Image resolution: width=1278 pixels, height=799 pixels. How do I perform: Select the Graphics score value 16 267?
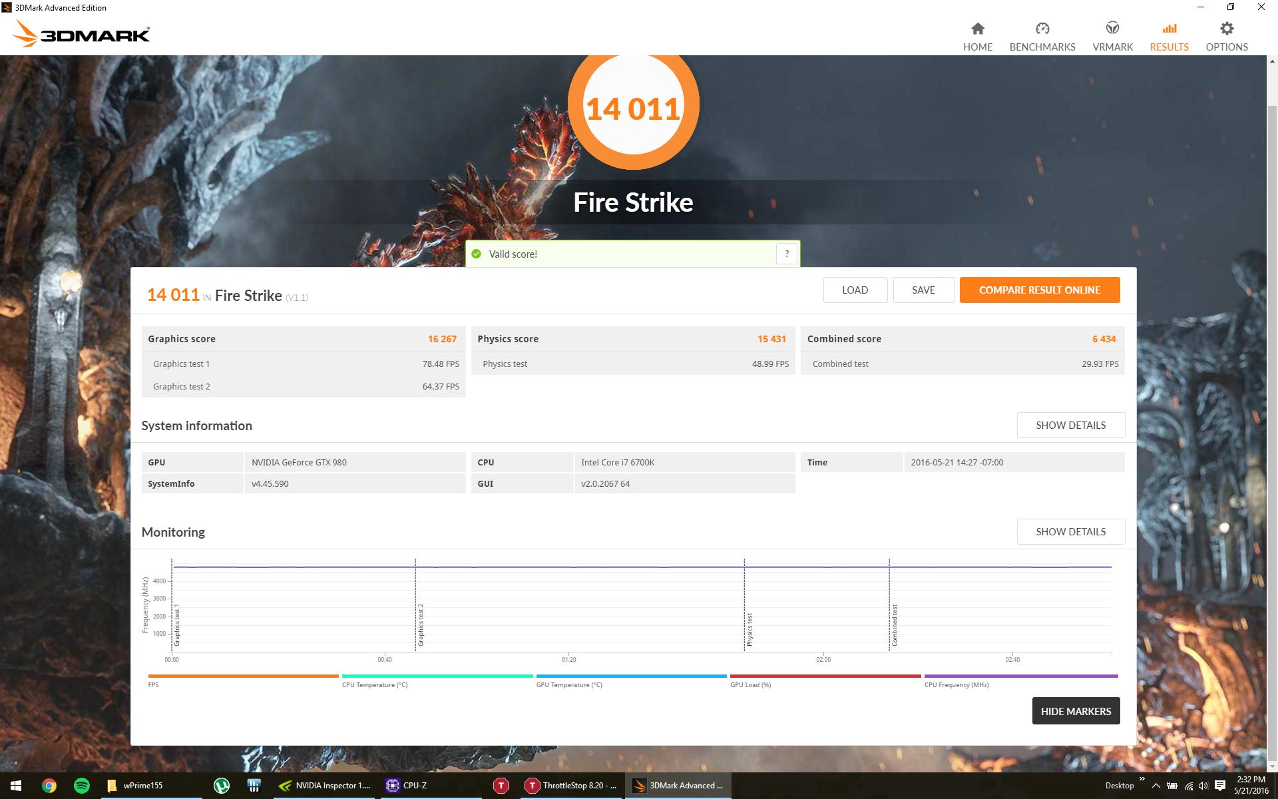click(442, 339)
